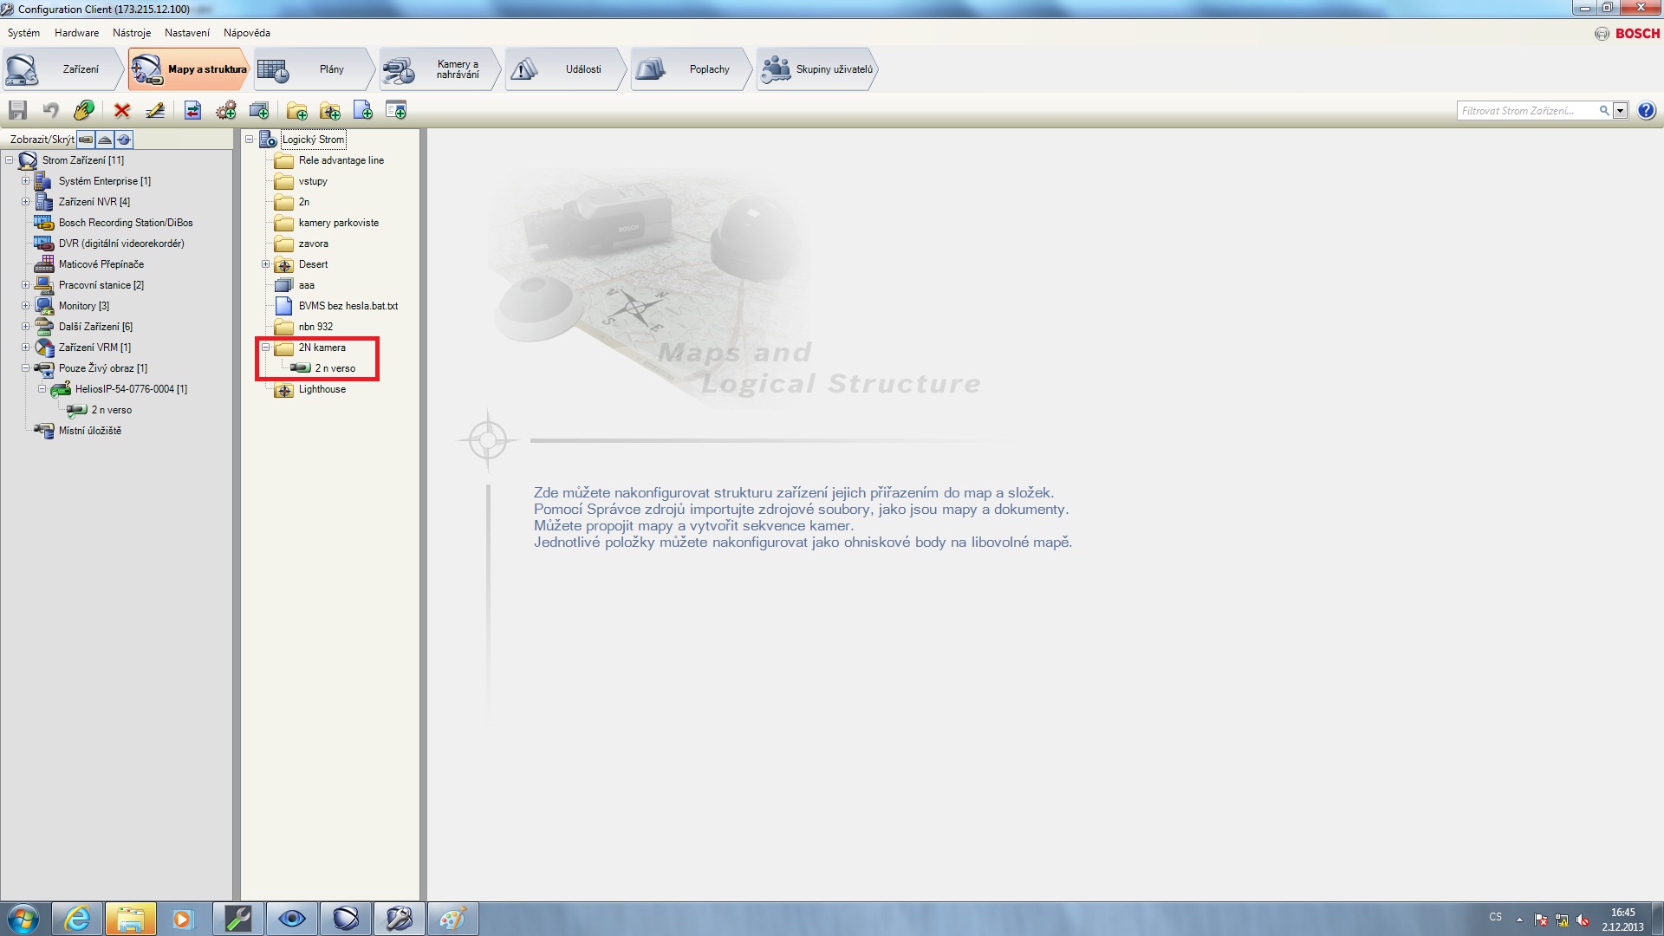1664x936 pixels.
Task: Toggle input dome visibility filter
Action: [x=105, y=140]
